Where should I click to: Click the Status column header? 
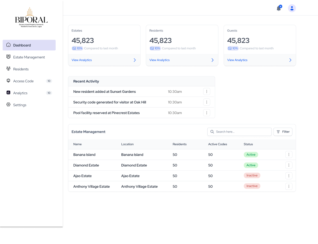point(248,144)
